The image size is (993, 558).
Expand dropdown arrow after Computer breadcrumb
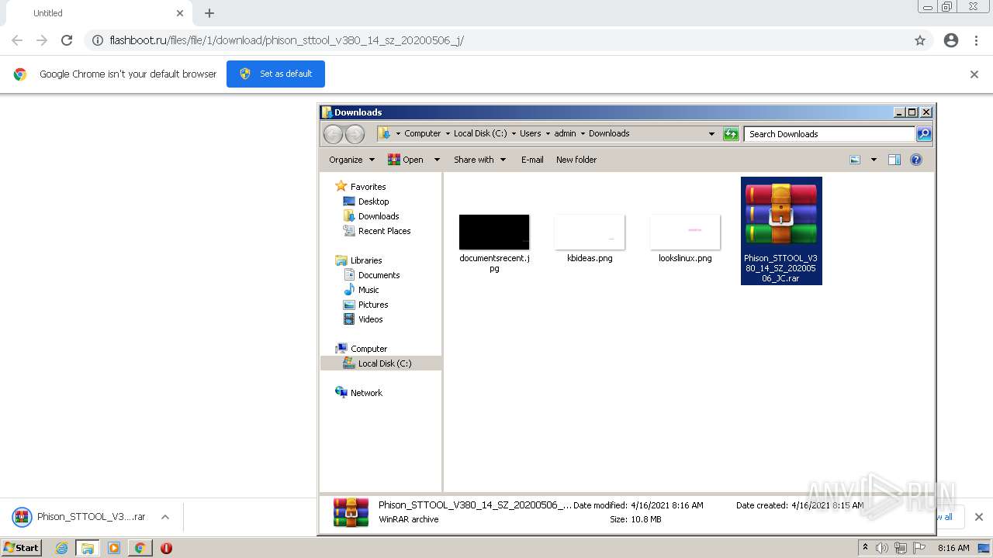tap(448, 133)
